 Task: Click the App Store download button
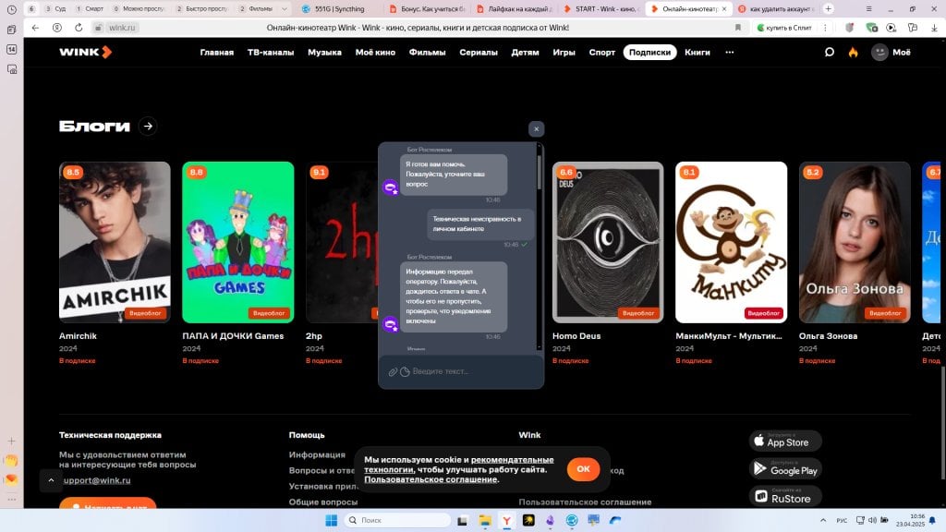point(785,441)
